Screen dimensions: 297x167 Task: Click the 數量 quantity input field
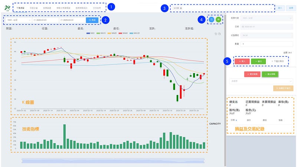pyautogui.click(x=267, y=44)
